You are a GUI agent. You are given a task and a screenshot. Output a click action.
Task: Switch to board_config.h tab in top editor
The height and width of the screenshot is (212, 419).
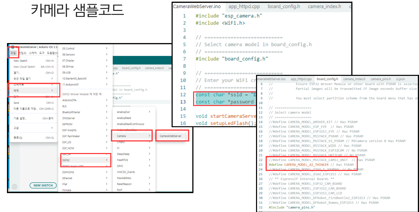pyautogui.click(x=284, y=7)
